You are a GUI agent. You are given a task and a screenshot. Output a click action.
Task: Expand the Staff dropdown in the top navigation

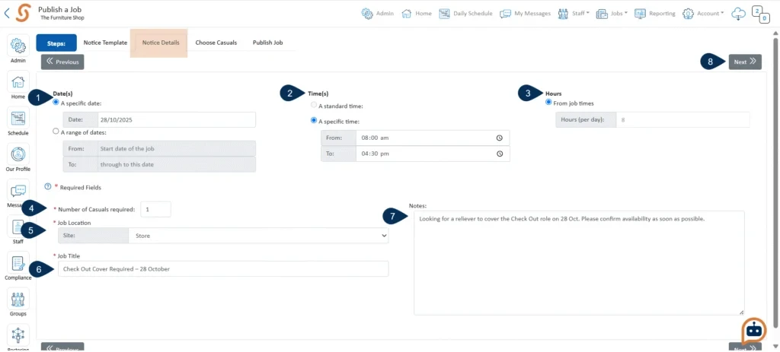click(574, 14)
